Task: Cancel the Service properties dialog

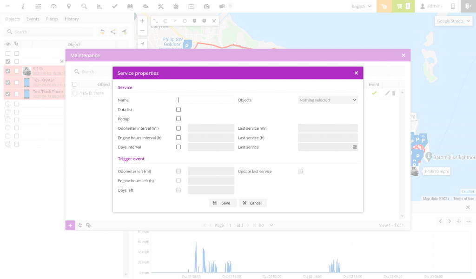Action: (x=253, y=203)
